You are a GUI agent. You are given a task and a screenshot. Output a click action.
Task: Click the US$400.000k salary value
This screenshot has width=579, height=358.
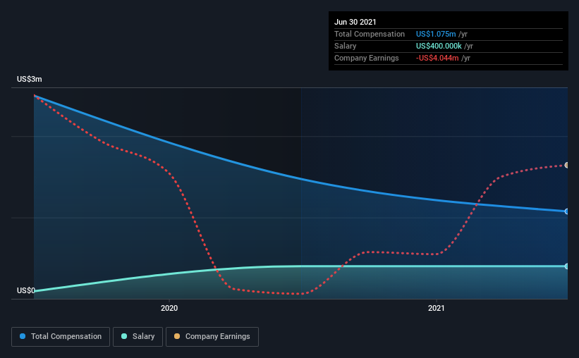tap(439, 46)
